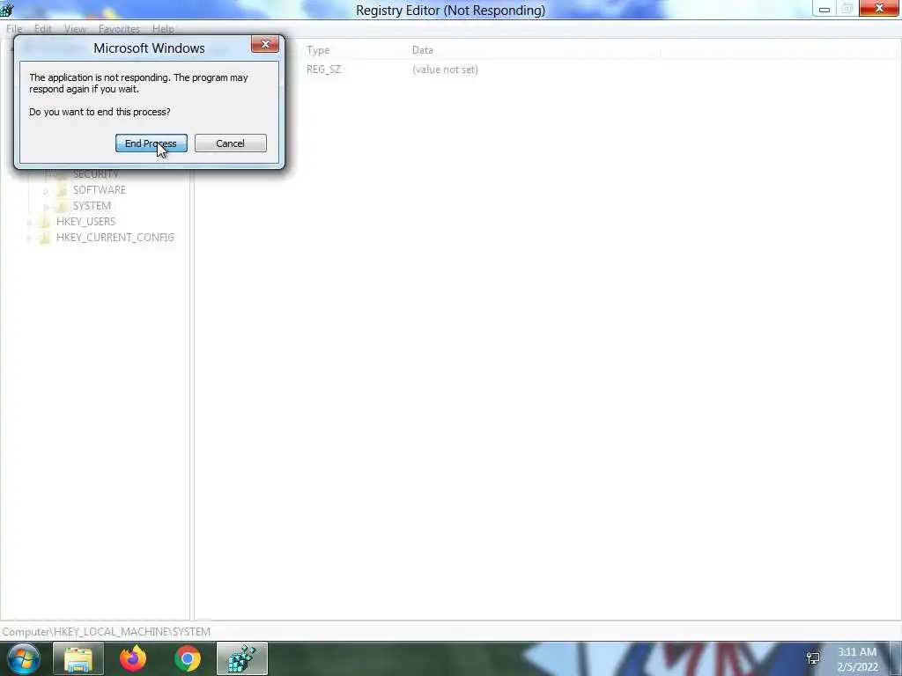Launch Firefox from the taskbar
The height and width of the screenshot is (676, 902).
[133, 658]
